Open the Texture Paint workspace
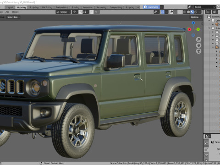The width and height of the screenshot is (220, 165). [62, 7]
